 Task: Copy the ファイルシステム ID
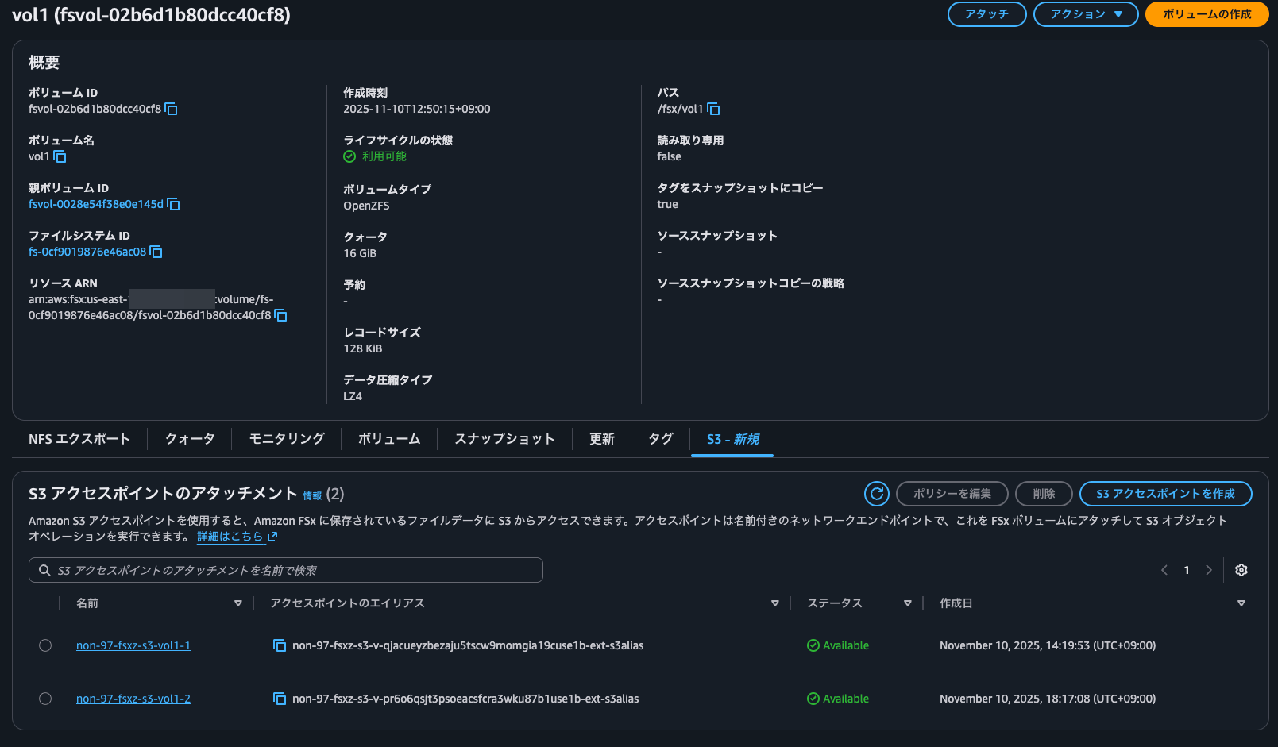(156, 252)
